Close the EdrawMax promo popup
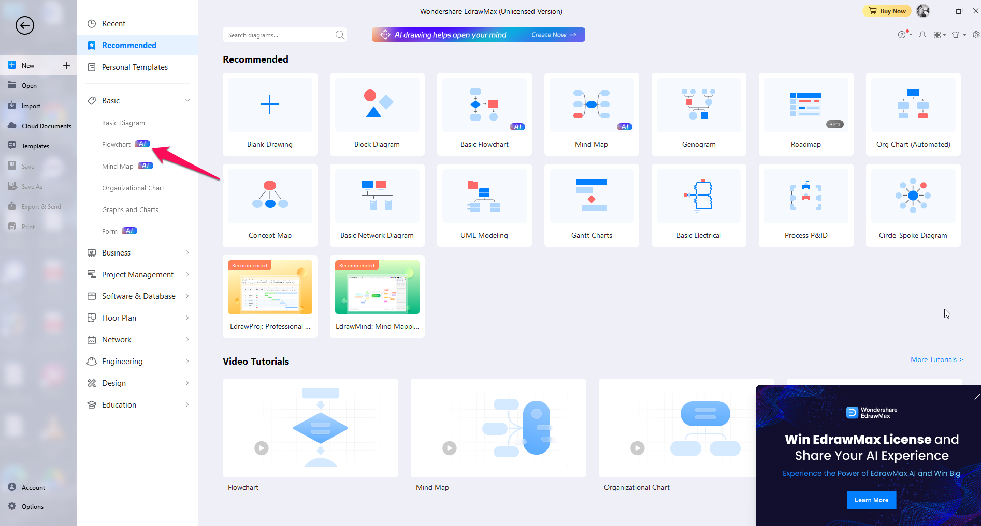Viewport: 981px width, 526px height. point(977,397)
